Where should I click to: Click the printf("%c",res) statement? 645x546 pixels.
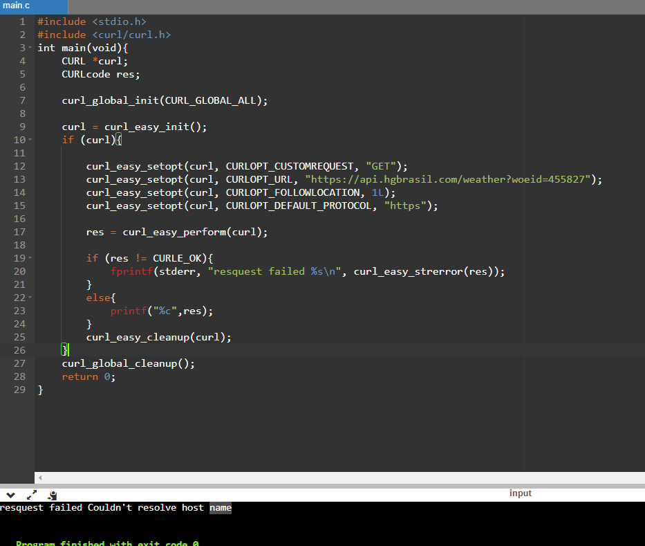[162, 311]
